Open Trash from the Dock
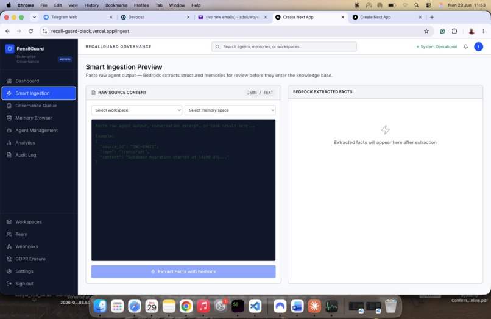The height and width of the screenshot is (319, 491). 390,306
